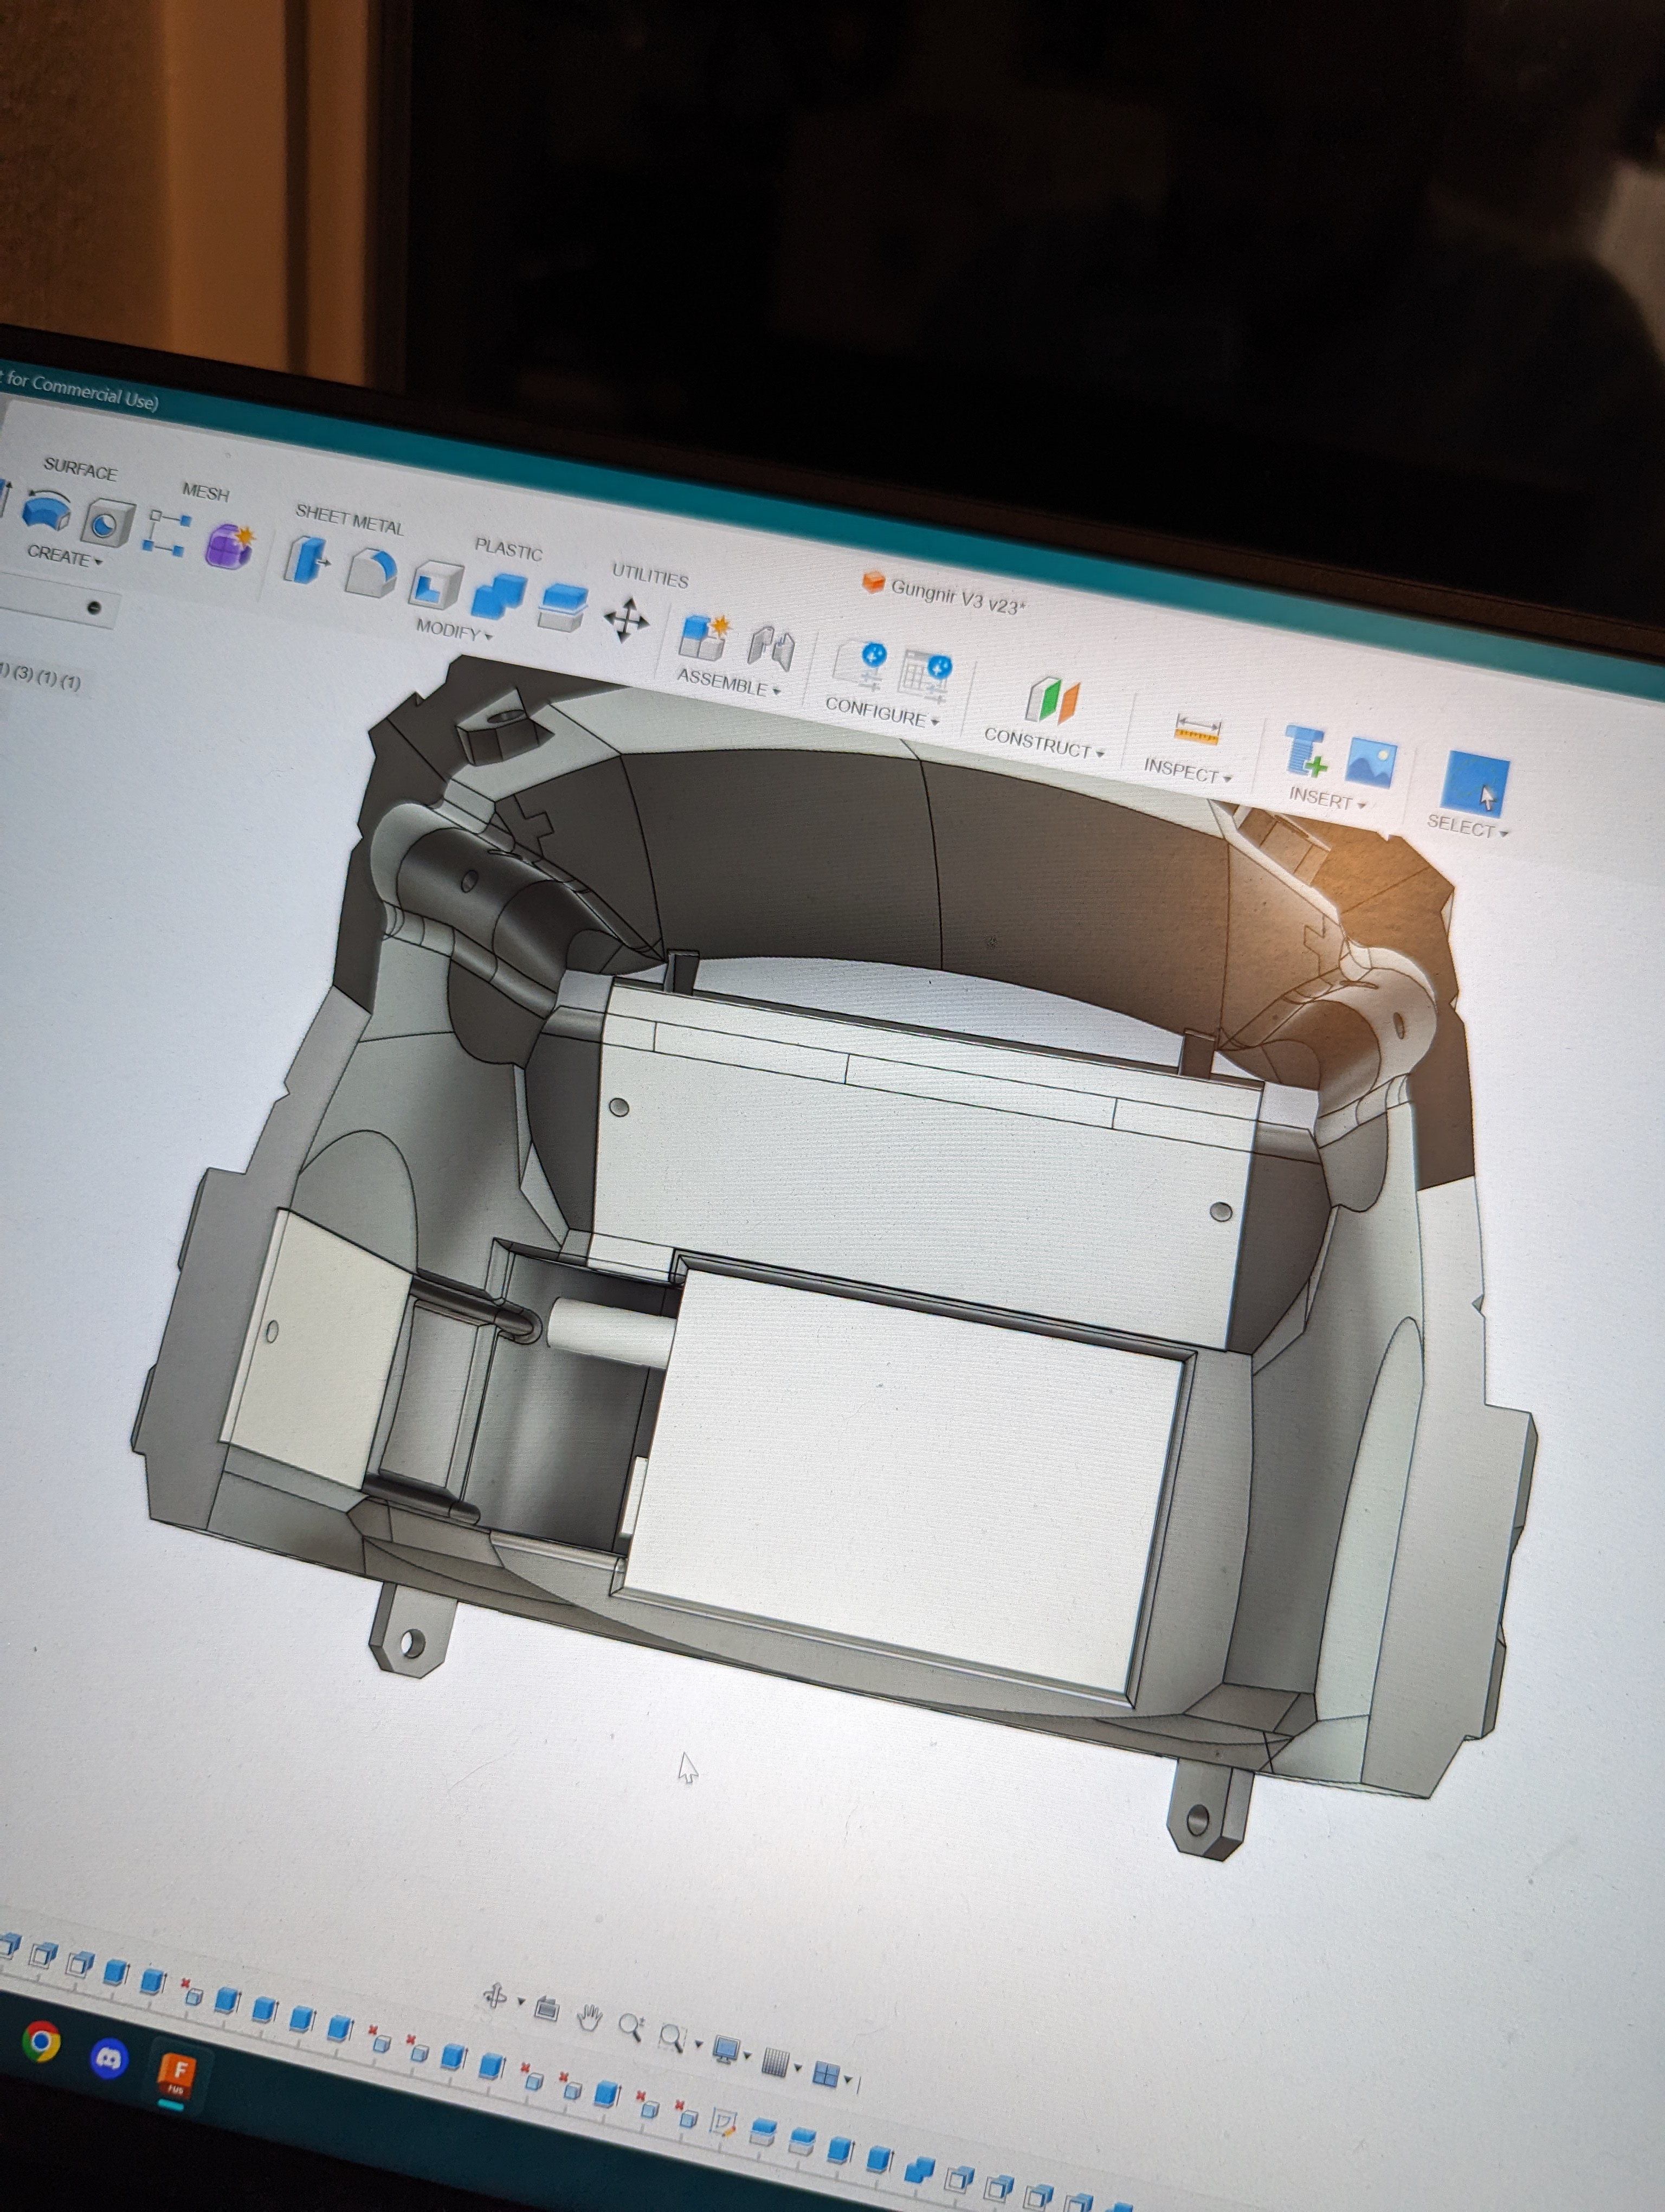The width and height of the screenshot is (1665, 2212).
Task: Select the surface Patch tool icon
Action: point(46,510)
